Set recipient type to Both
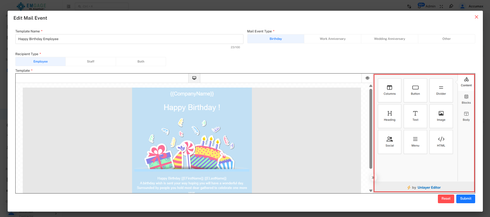This screenshot has width=490, height=217. click(141, 62)
